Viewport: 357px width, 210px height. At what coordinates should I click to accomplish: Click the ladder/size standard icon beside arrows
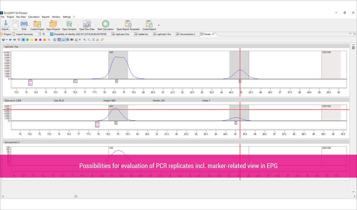point(18,40)
